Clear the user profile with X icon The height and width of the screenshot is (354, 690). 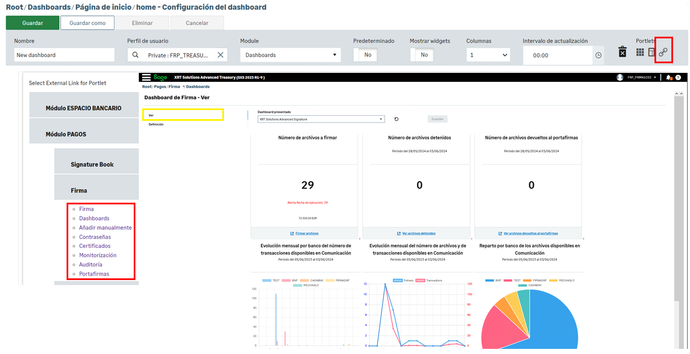coord(221,55)
